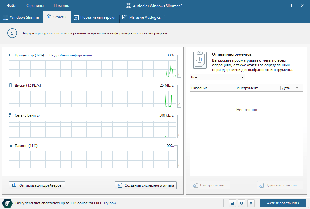This screenshot has width=310, height=209.
Task: Click the Нет отчетов text
Action: pyautogui.click(x=247, y=110)
